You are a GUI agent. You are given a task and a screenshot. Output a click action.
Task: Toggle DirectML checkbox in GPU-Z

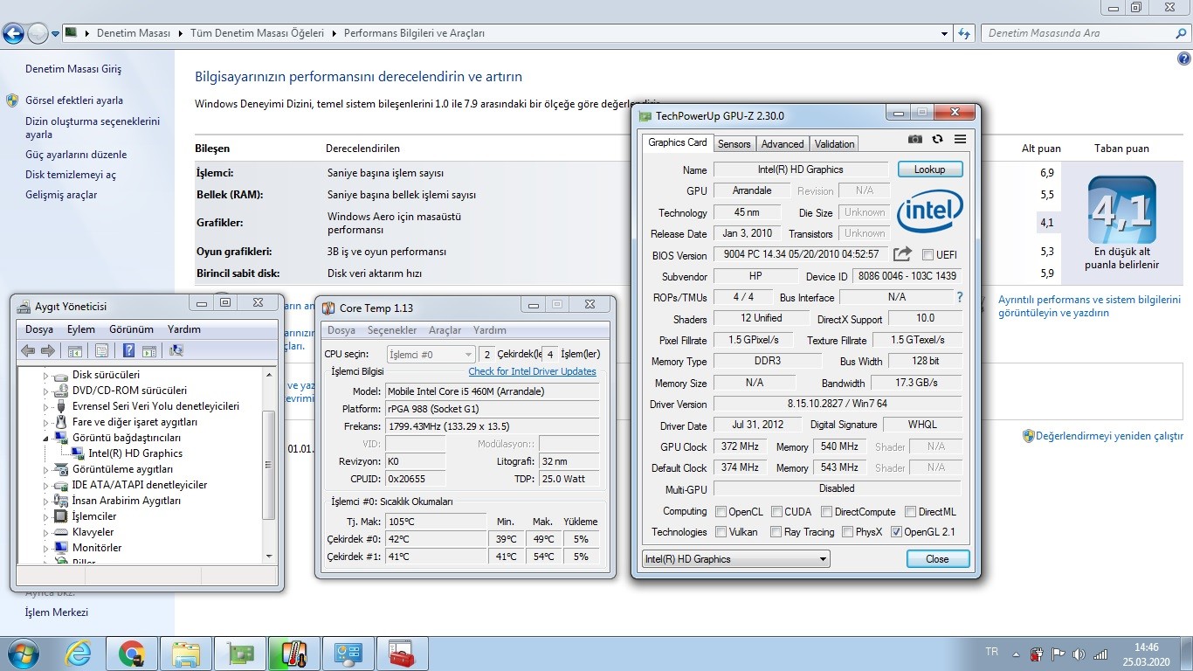910,512
